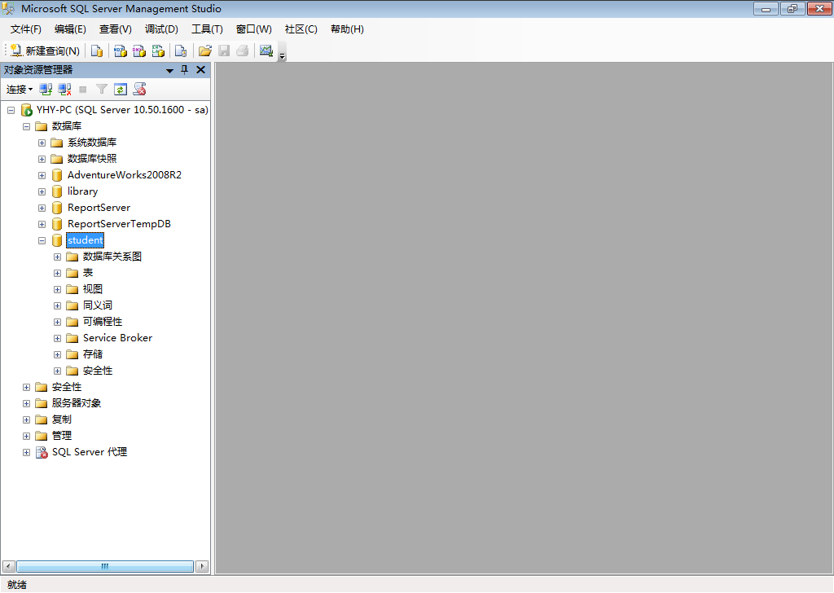Open the Object Explorer window position dropdown arrow
The image size is (834, 593).
[169, 70]
